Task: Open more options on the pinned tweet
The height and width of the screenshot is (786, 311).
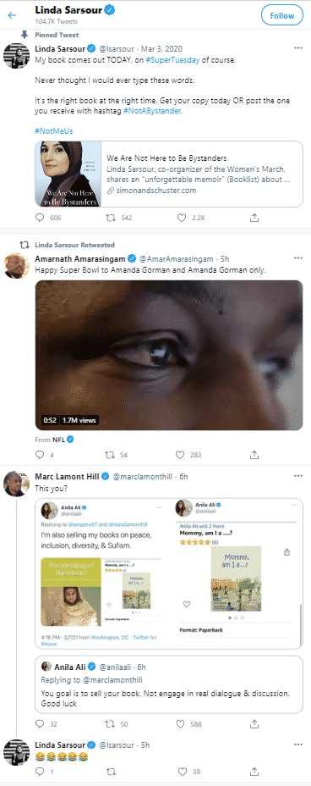Action: (x=298, y=48)
